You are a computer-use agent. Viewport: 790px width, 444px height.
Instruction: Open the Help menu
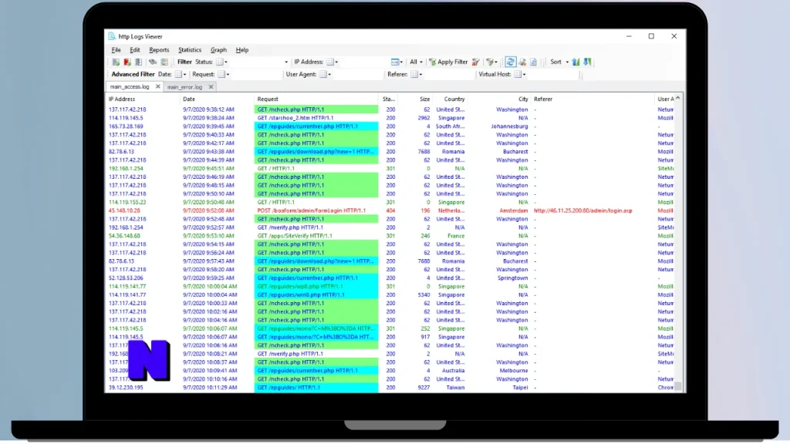[x=241, y=50]
